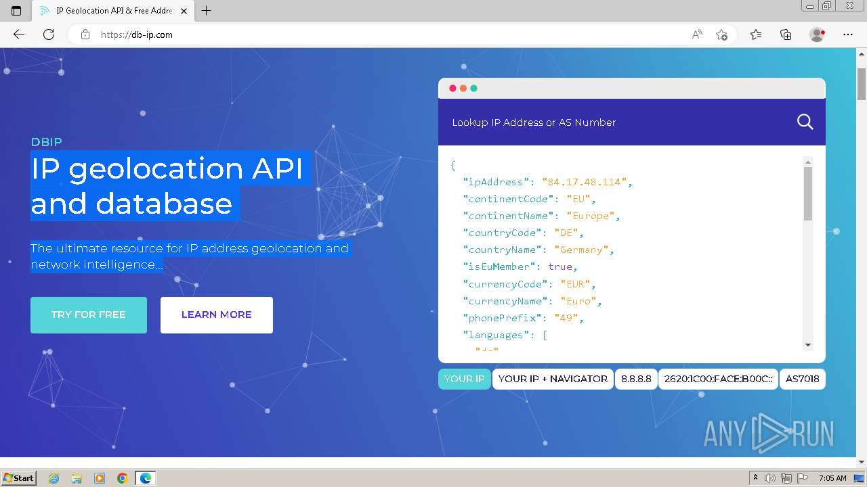Select the YOUR IP + NAVIGATOR example
This screenshot has height=487, width=867.
553,379
